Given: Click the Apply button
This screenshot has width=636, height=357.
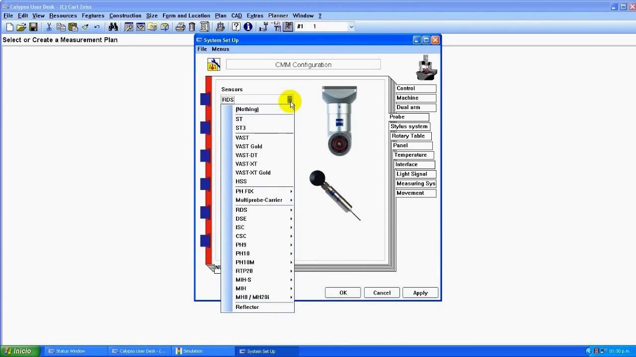Looking at the screenshot, I should (x=420, y=293).
